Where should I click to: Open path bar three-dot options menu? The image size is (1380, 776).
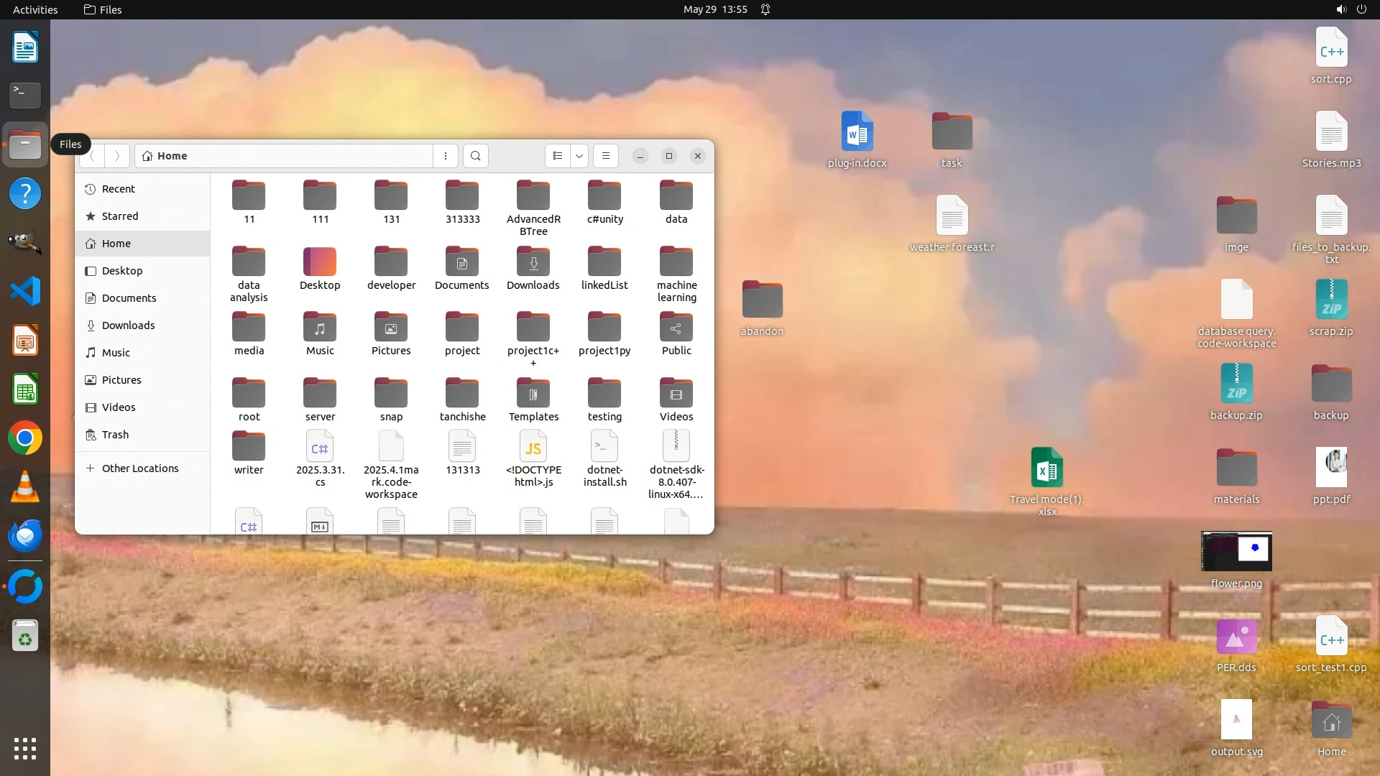tap(446, 156)
